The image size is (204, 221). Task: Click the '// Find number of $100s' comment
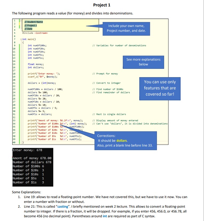[108, 89]
